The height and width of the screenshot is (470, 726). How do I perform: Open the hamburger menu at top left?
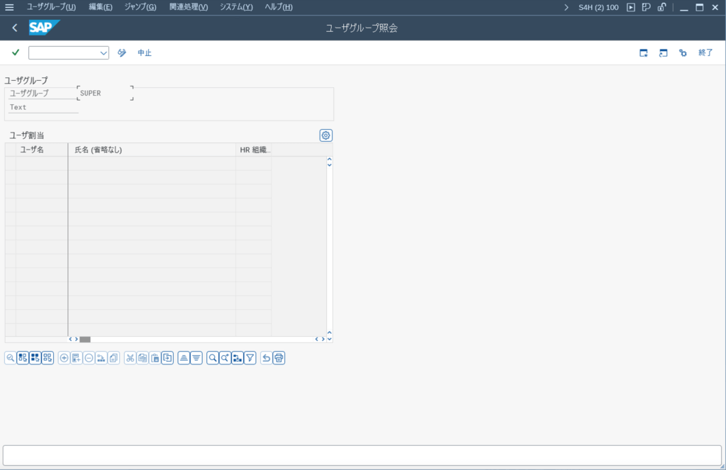tap(9, 7)
